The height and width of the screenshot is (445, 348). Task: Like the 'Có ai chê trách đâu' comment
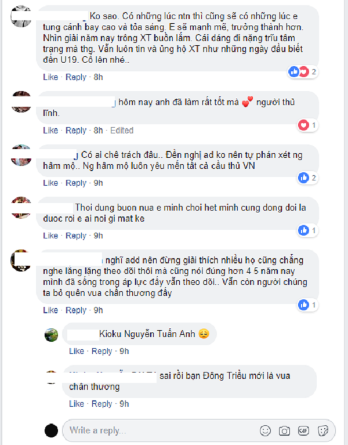50,183
